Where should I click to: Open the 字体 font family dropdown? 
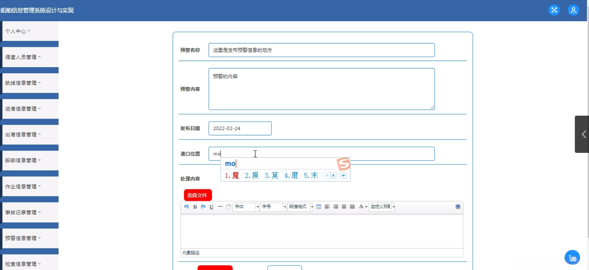click(246, 207)
